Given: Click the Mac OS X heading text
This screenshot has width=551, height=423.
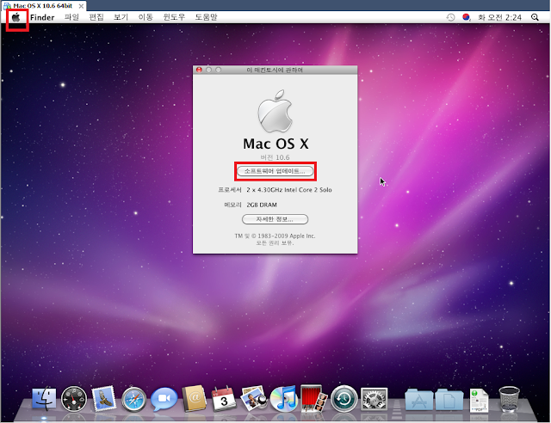Looking at the screenshot, I should pos(275,144).
